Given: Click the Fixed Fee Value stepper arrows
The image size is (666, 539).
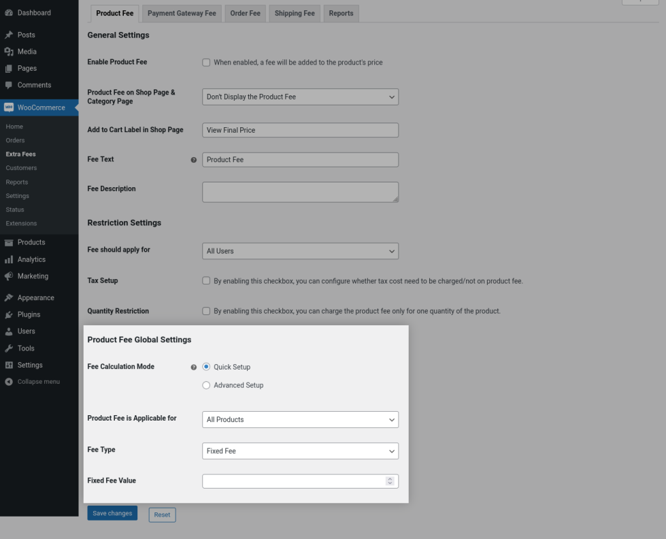Looking at the screenshot, I should coord(390,481).
